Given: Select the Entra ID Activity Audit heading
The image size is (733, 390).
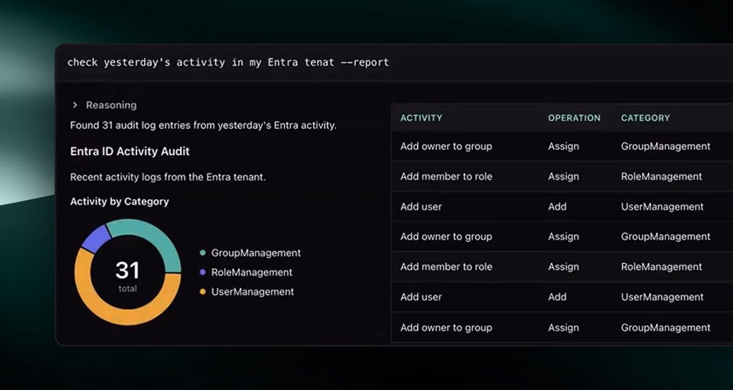Looking at the screenshot, I should pos(130,151).
